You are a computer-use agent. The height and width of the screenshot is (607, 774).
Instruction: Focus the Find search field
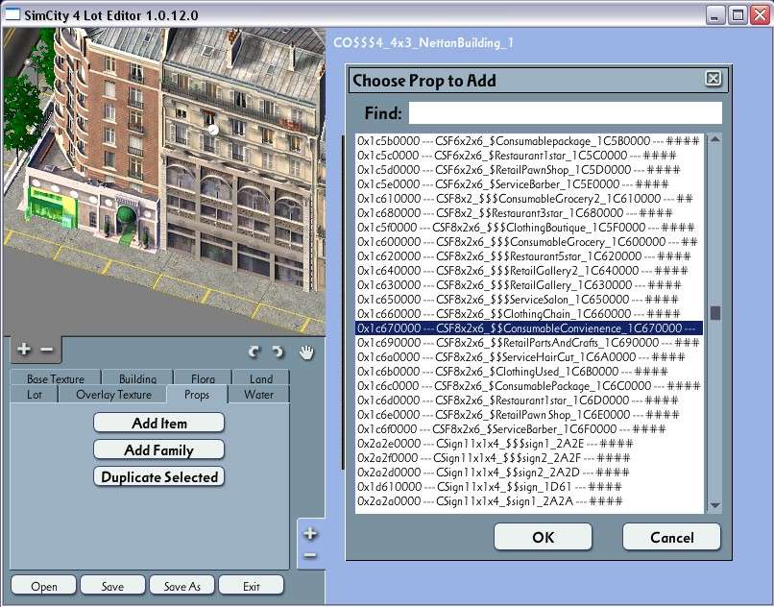pyautogui.click(x=566, y=113)
